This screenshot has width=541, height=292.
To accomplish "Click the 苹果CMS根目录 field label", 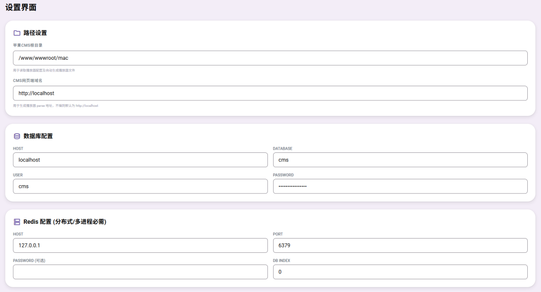I will (27, 45).
